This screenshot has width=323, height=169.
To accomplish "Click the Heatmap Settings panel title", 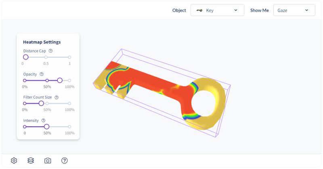I will click(x=42, y=42).
